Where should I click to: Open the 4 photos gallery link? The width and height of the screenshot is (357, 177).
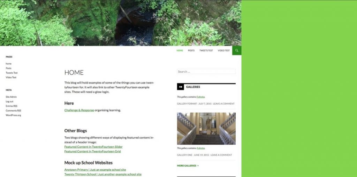point(200,148)
